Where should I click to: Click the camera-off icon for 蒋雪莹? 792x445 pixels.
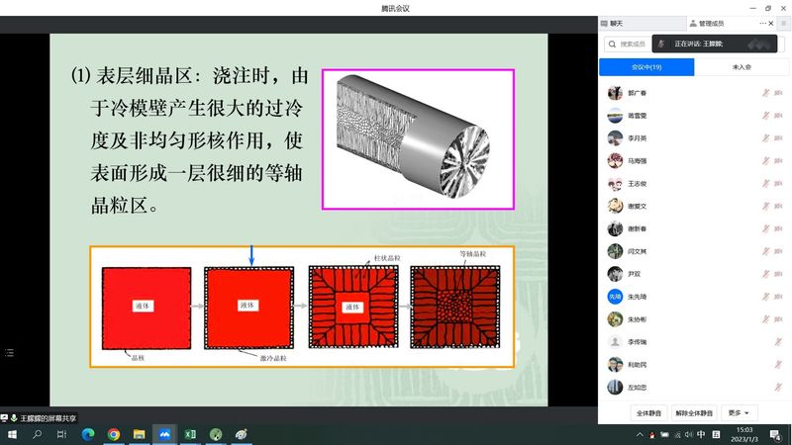(x=778, y=115)
